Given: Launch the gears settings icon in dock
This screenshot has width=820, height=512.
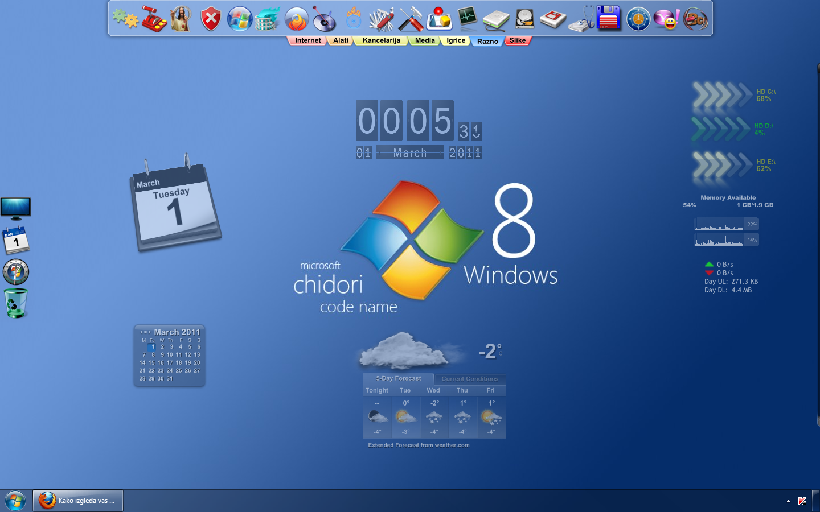Looking at the screenshot, I should point(125,19).
